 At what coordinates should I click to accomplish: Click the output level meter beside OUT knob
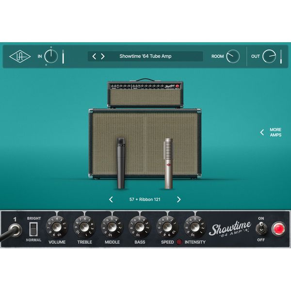(x=281, y=56)
